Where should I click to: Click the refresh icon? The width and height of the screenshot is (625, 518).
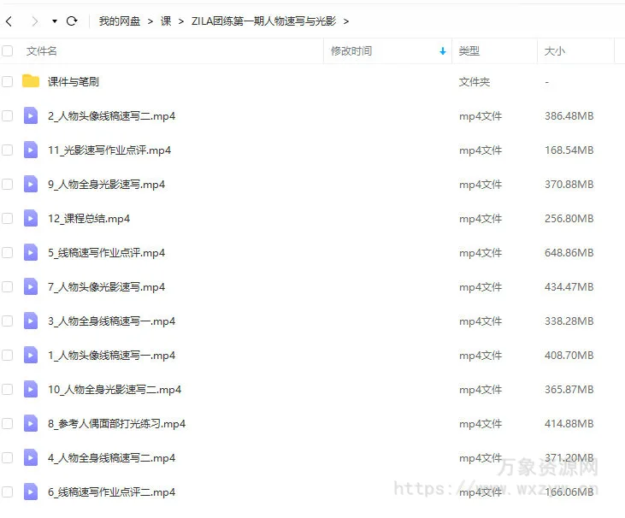[72, 21]
